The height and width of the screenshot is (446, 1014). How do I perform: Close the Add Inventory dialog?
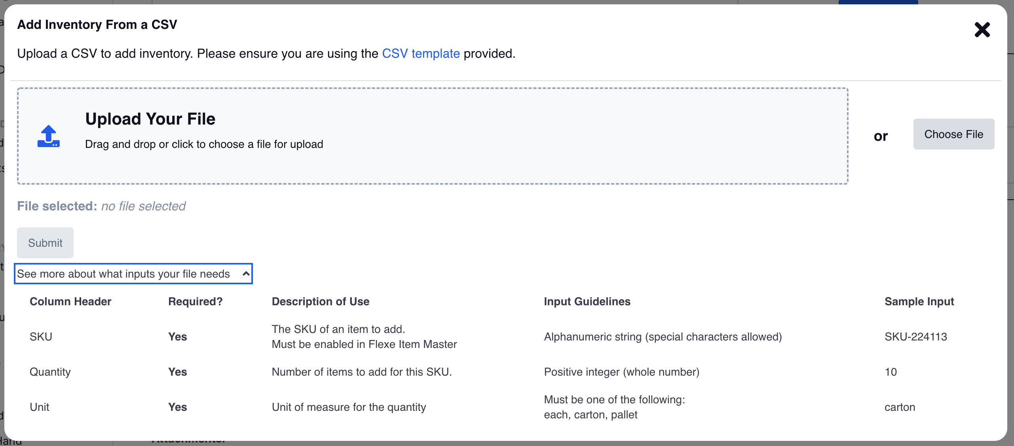point(982,30)
